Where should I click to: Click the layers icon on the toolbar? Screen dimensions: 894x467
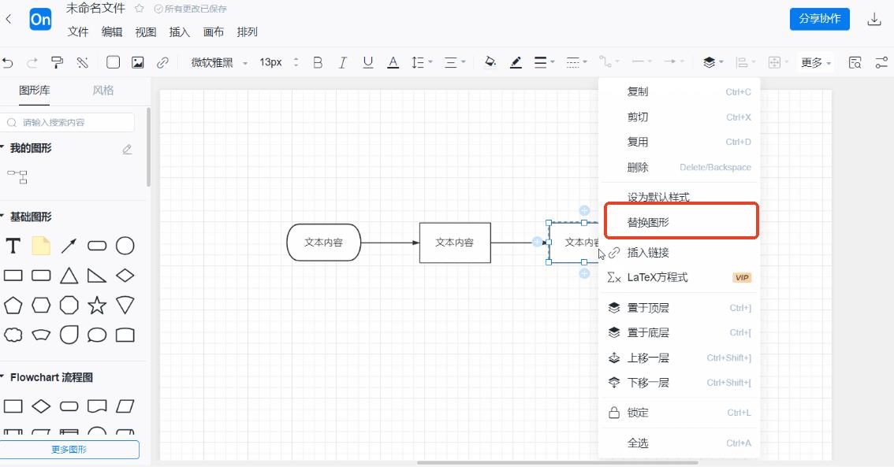point(707,62)
